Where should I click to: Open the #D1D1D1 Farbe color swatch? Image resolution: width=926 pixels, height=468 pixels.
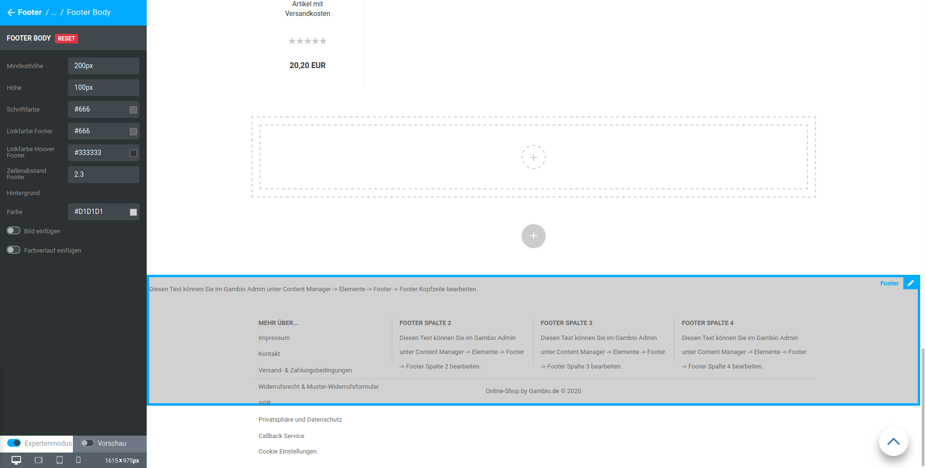133,212
